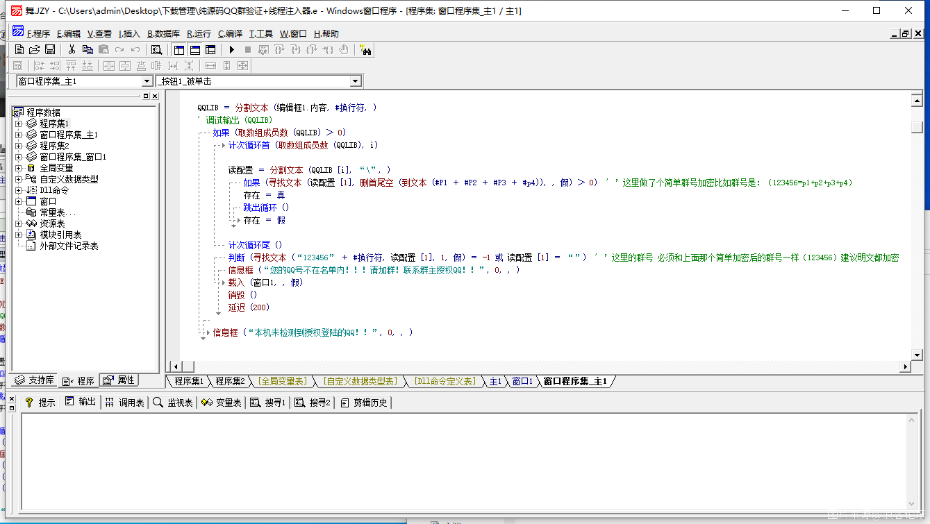Expand the 程序集1 tree node
The image size is (930, 524).
click(19, 124)
